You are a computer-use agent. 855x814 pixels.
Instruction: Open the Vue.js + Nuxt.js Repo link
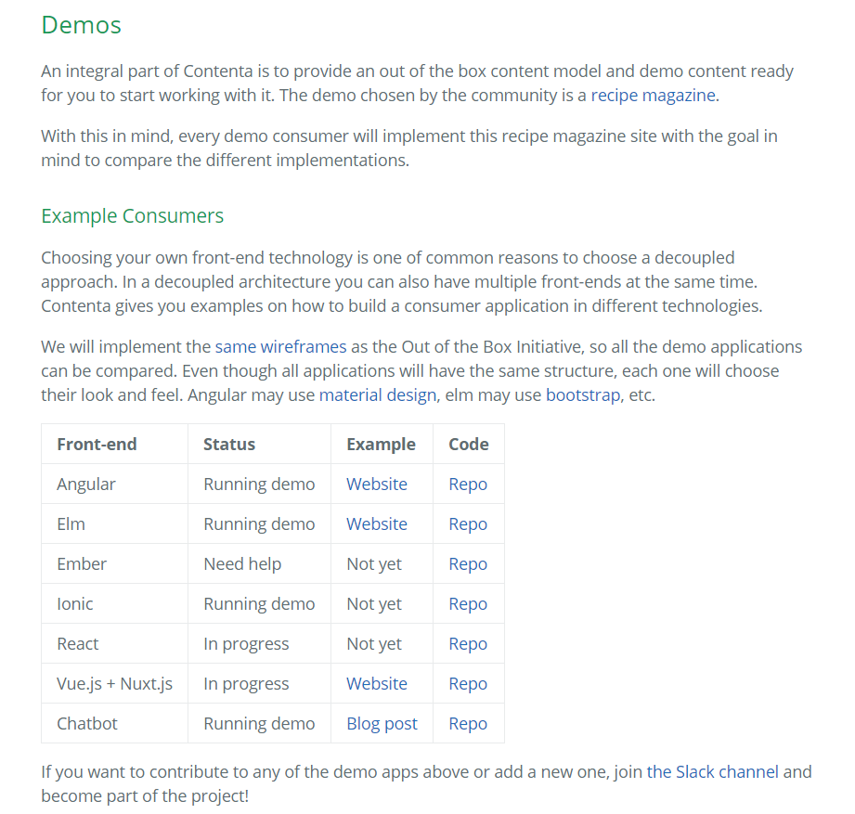pos(468,683)
